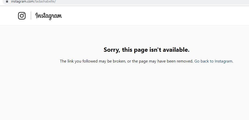The height and width of the screenshot is (120, 249).
Task: Click blank gray area below the error message
Action: (x=146, y=92)
